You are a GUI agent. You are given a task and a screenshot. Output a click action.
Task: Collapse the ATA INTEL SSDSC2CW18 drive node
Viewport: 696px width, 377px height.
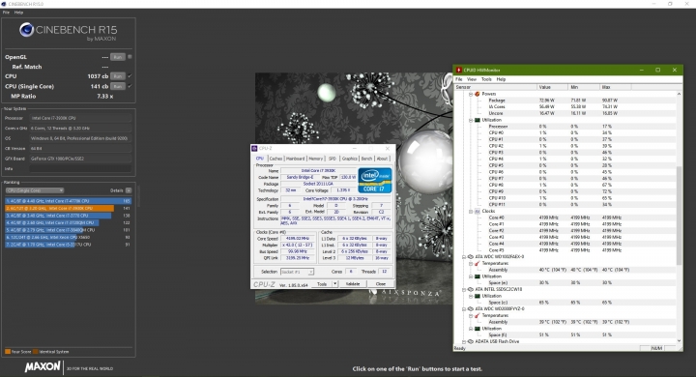tap(464, 290)
